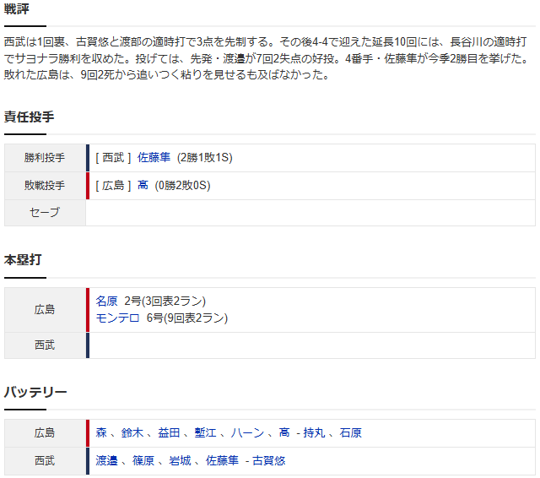Image resolution: width=540 pixels, height=478 pixels.
Task: Open ハーン link in Hiroshima battery
Action: pyautogui.click(x=247, y=432)
